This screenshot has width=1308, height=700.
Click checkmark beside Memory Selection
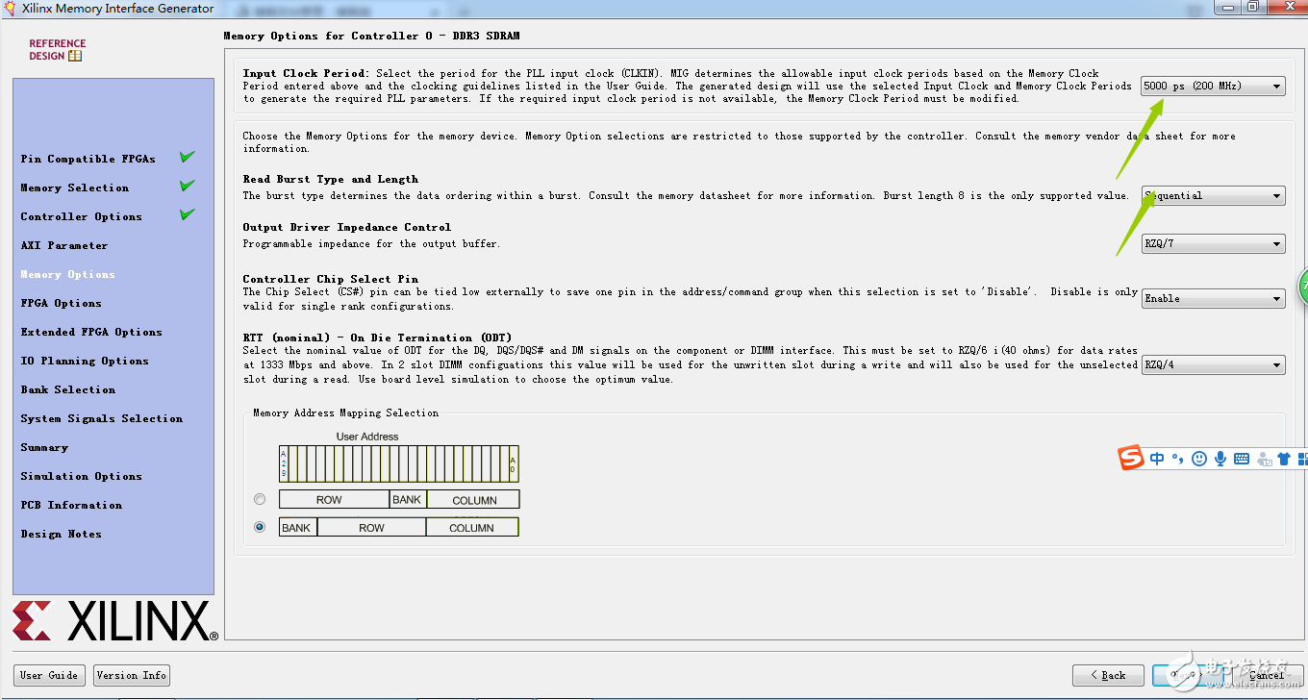[x=188, y=186]
